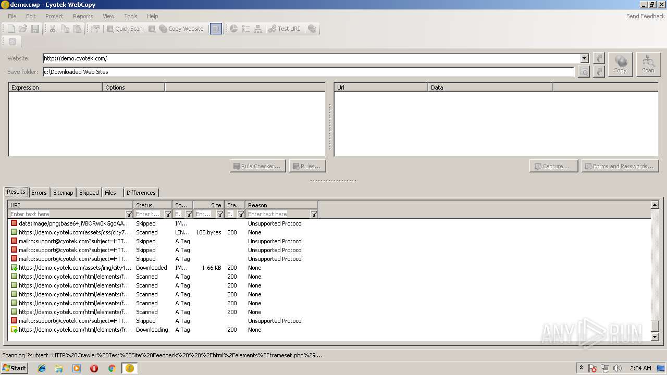
Task: Open the Status code column filter dropdown
Action: pos(241,214)
